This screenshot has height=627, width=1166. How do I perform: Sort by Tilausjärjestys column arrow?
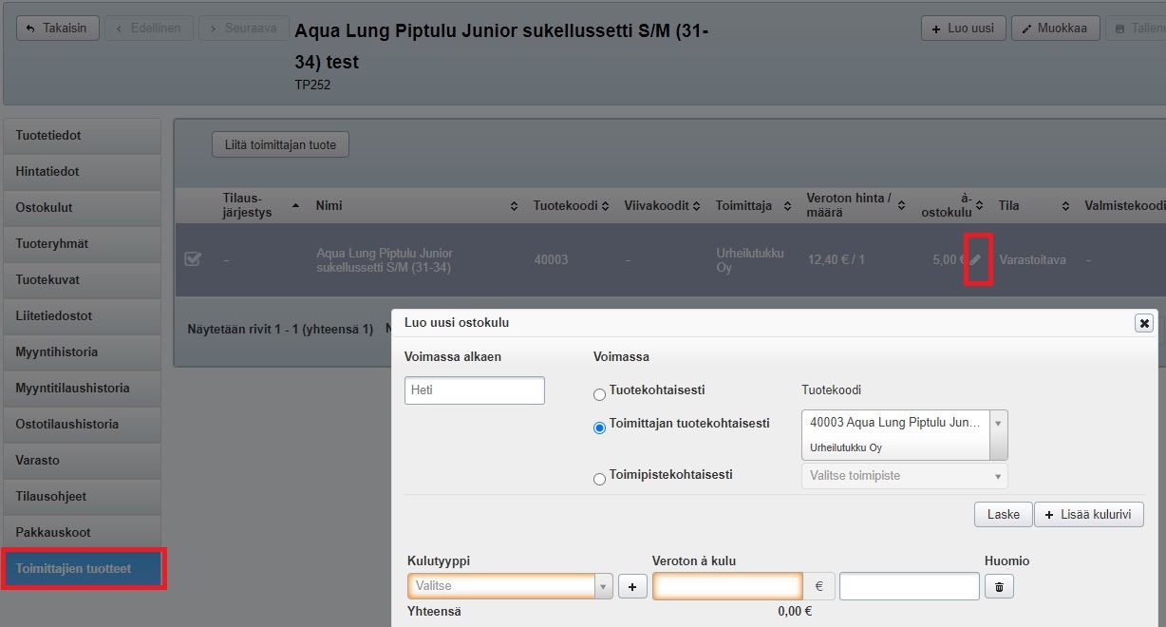pyautogui.click(x=295, y=205)
